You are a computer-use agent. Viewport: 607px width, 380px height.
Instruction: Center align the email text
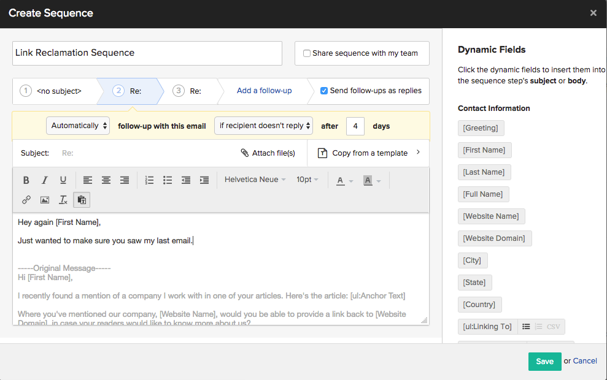click(x=106, y=180)
